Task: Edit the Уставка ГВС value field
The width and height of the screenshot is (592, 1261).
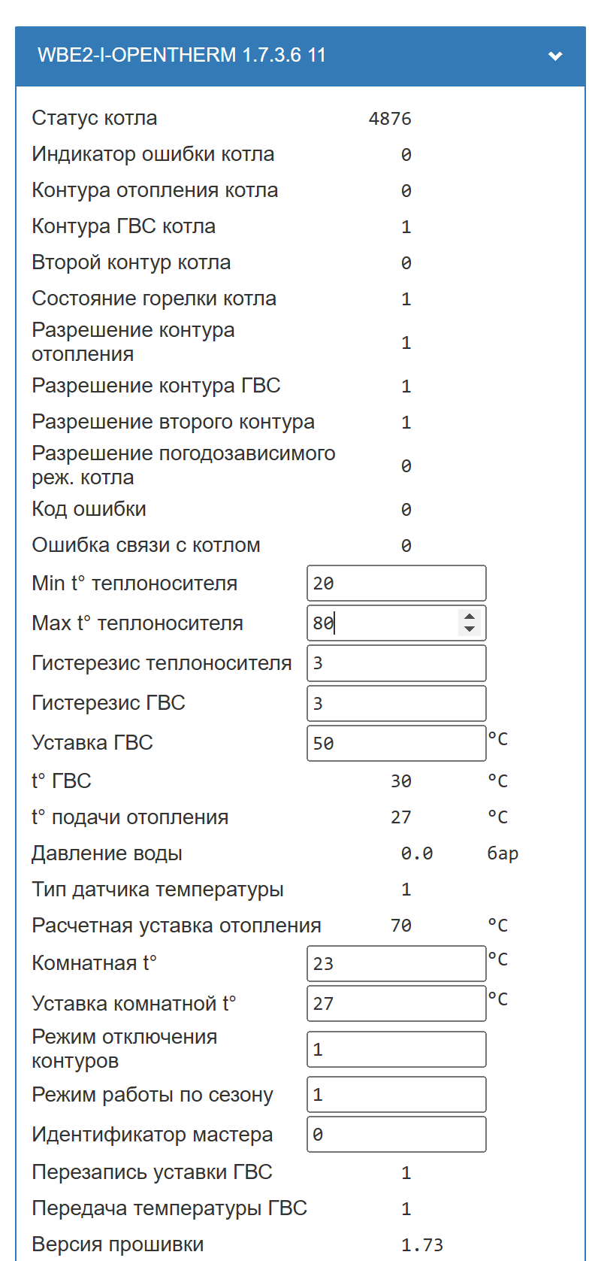Action: tap(397, 743)
